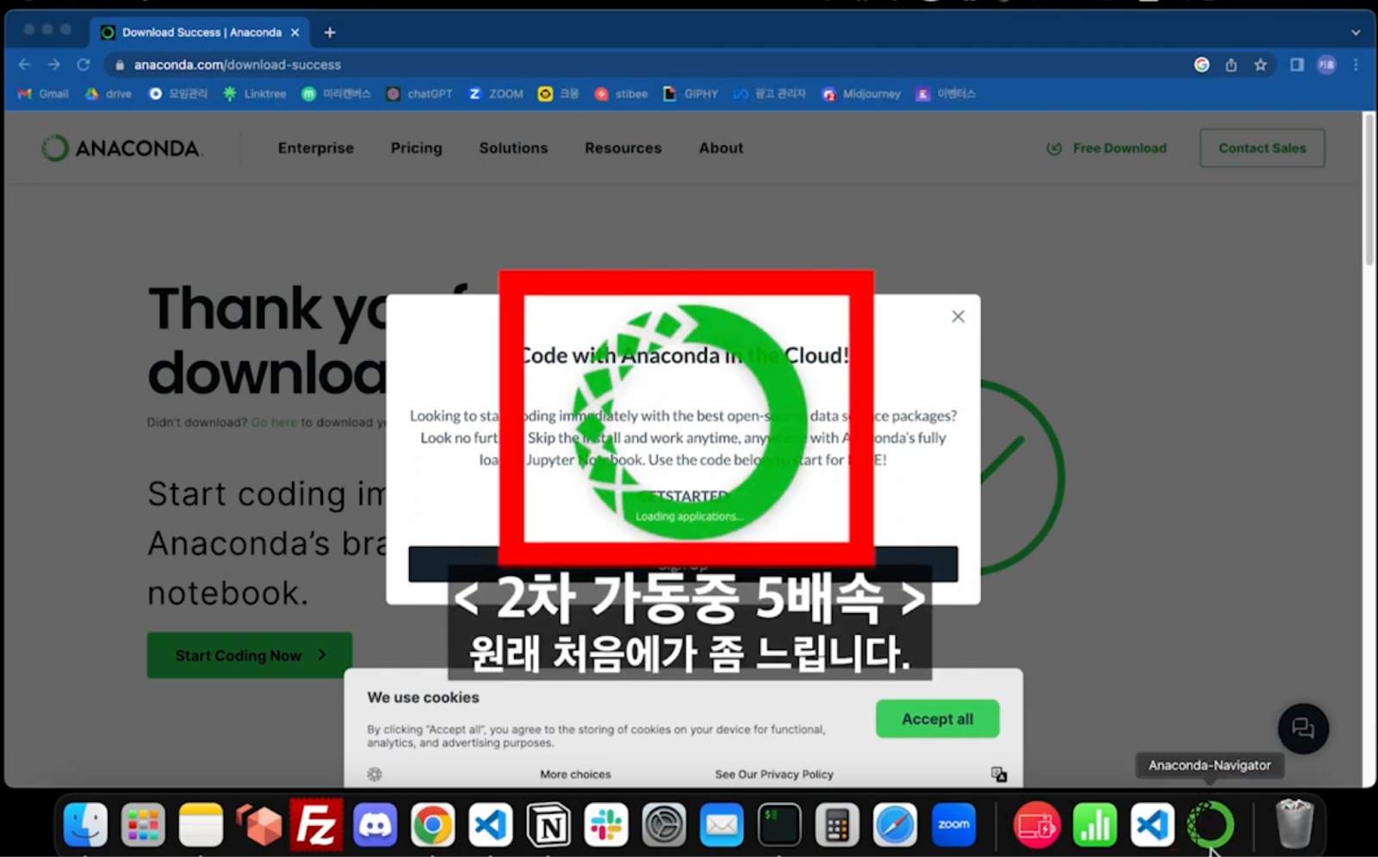The height and width of the screenshot is (857, 1378).
Task: Open Launchpad from the Dock
Action: [143, 825]
